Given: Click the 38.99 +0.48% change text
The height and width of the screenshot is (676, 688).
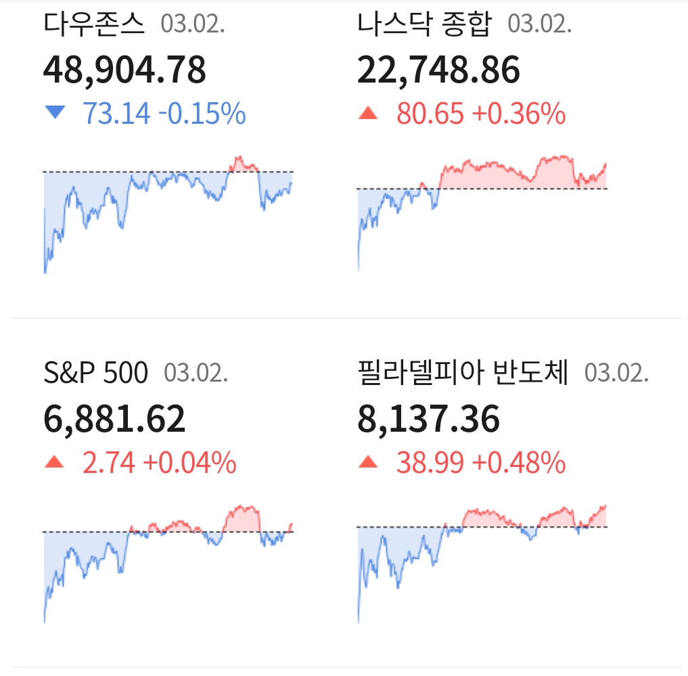Looking at the screenshot, I should pos(480,464).
